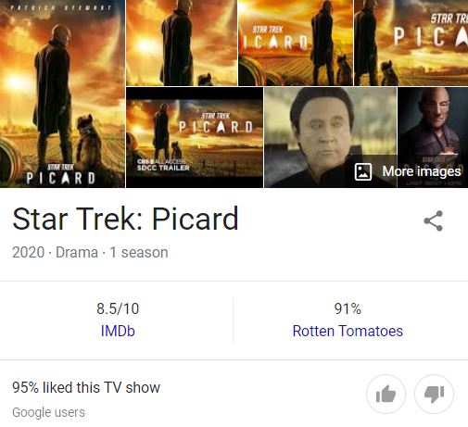The height and width of the screenshot is (427, 468).
Task: Click the '2020 · Drama · 1 season' subtitle
Action: click(x=90, y=253)
